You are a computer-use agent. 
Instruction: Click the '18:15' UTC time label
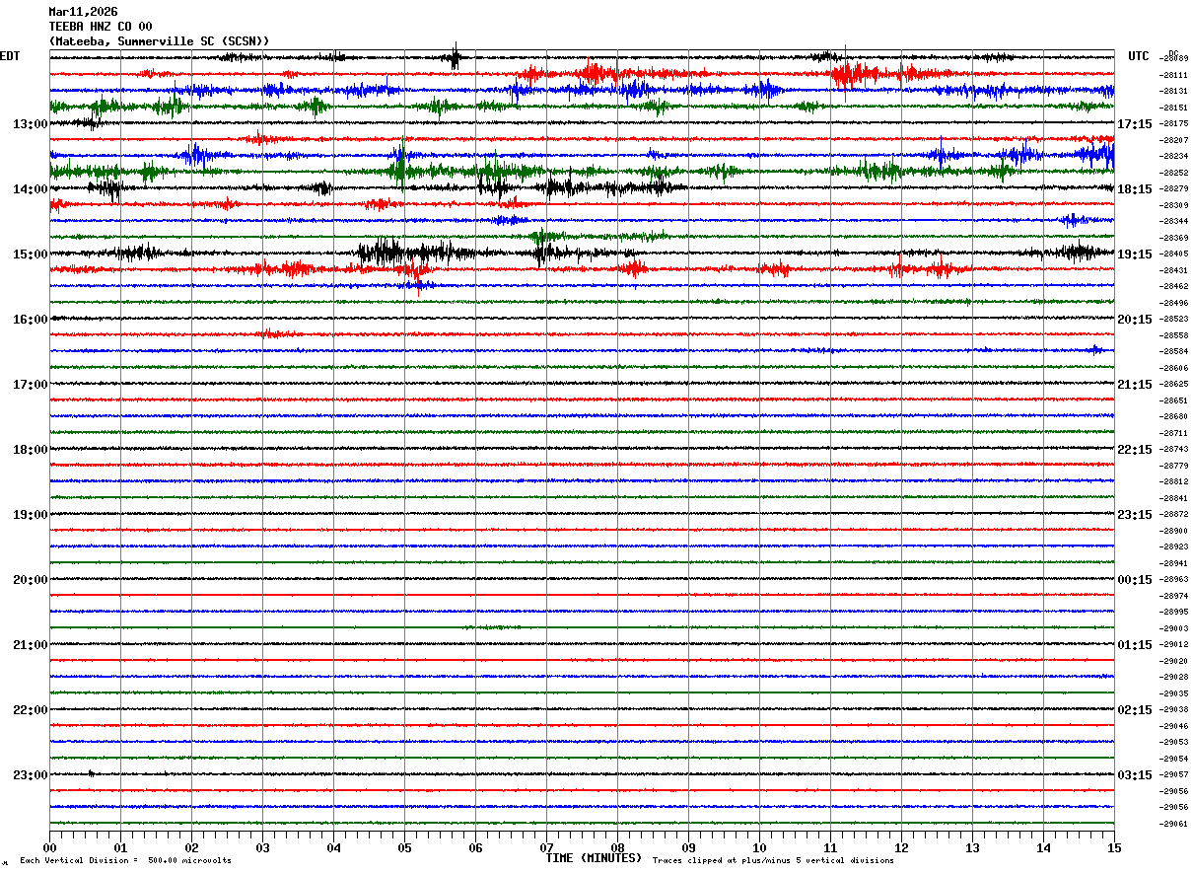(1135, 189)
